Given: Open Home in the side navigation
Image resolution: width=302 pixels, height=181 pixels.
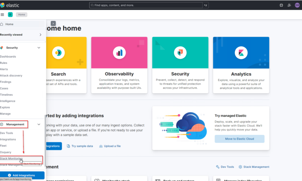Looking at the screenshot, I should [22, 24].
